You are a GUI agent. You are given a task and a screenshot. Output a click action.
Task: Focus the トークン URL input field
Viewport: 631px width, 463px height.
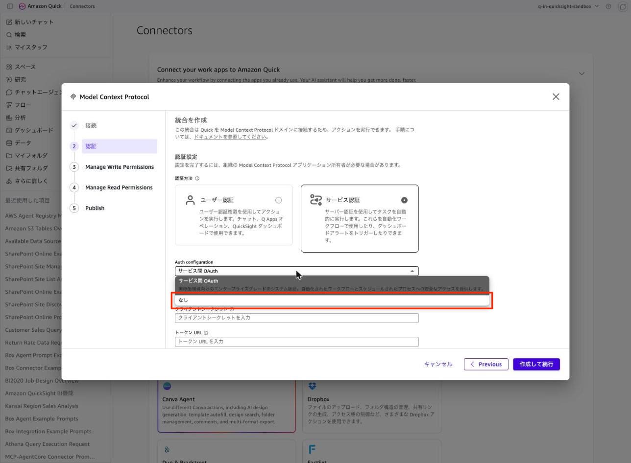coord(297,342)
